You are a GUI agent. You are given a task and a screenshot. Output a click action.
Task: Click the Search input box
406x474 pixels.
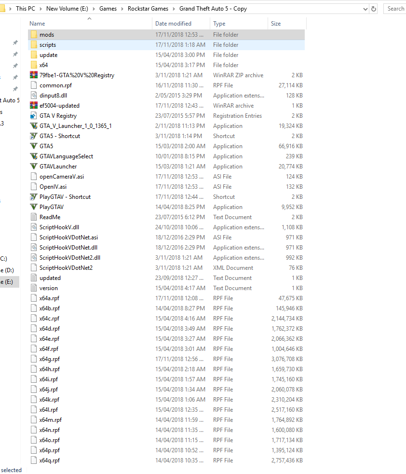click(x=395, y=9)
